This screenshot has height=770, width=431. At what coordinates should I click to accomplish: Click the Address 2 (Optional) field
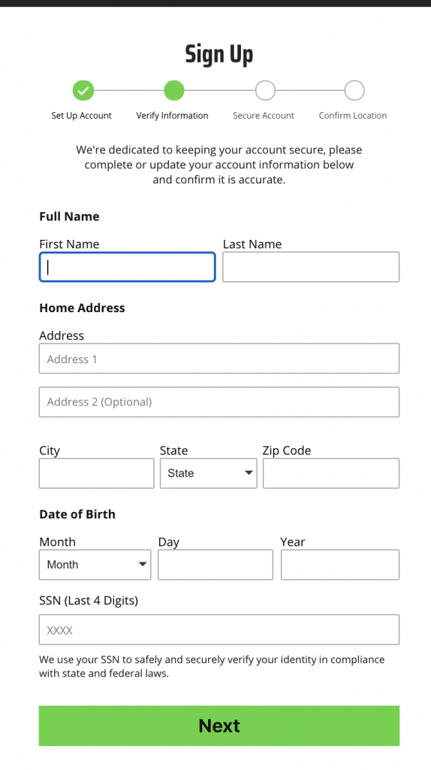[219, 402]
